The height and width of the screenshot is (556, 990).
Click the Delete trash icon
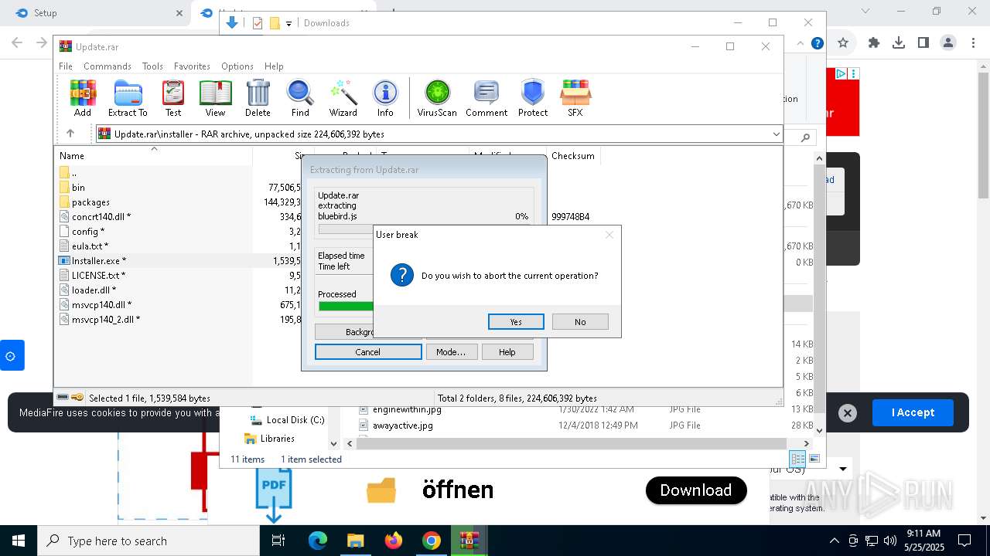coord(258,98)
